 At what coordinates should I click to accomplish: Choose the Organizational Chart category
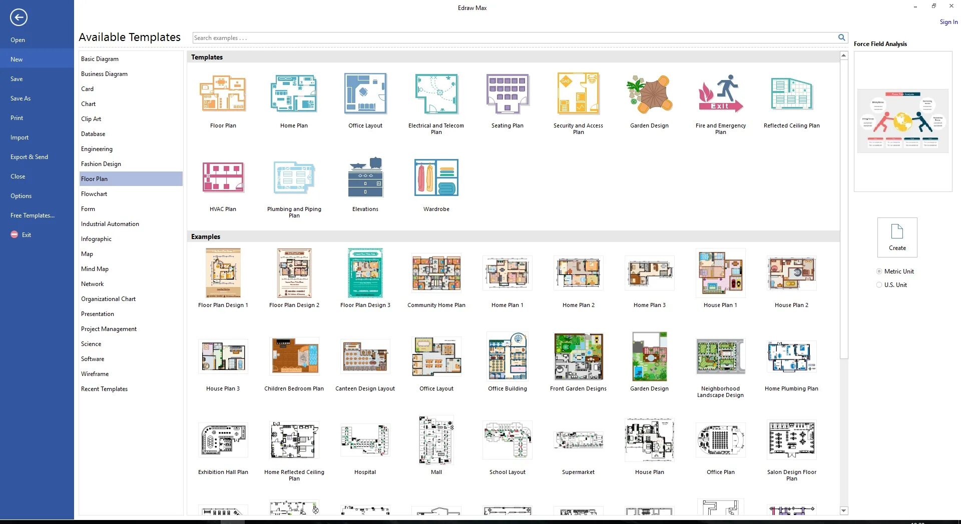(131, 299)
